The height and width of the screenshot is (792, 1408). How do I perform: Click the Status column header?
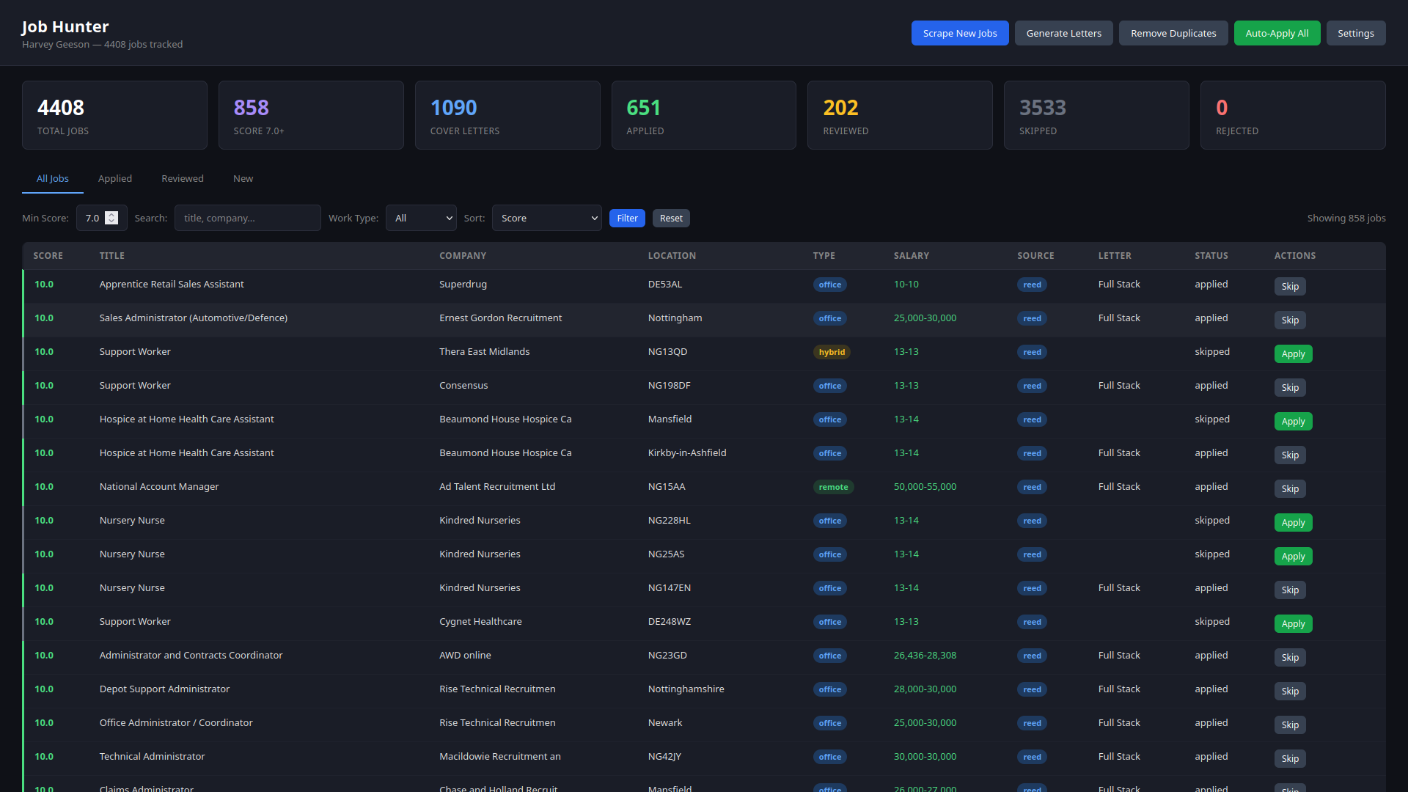(x=1211, y=255)
